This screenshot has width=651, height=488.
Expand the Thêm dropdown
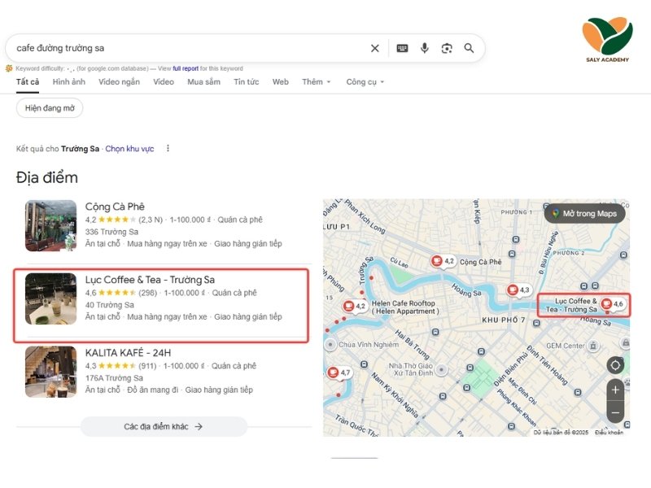point(317,82)
